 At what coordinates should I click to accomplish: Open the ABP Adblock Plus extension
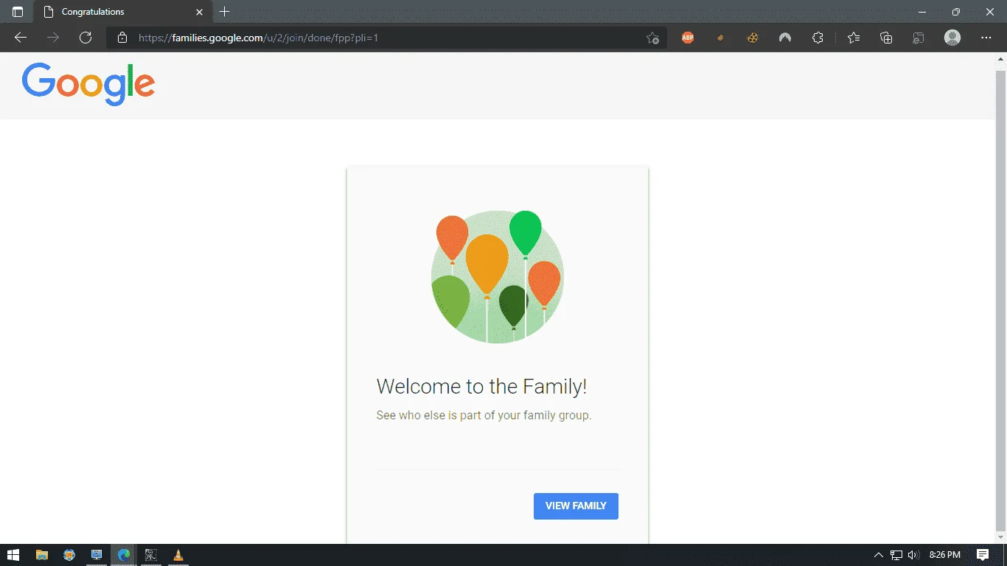click(x=688, y=38)
